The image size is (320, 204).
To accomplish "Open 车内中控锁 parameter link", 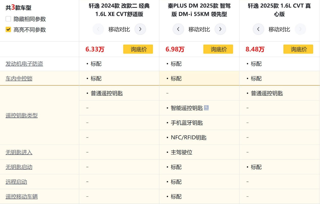I will pyautogui.click(x=19, y=79).
